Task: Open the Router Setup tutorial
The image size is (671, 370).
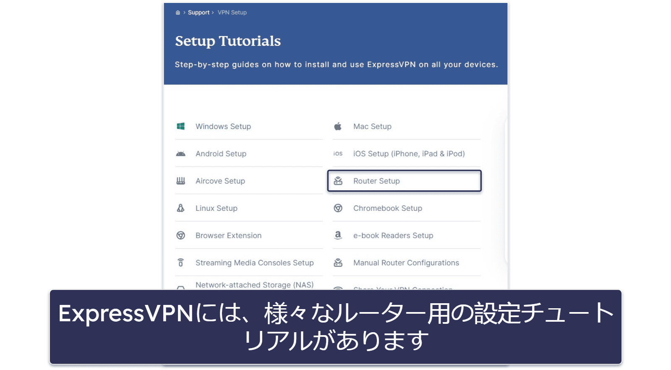Action: 376,181
